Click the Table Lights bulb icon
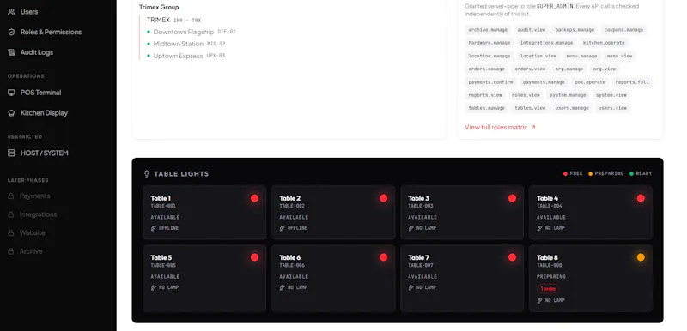The width and height of the screenshot is (687, 331). coord(147,173)
